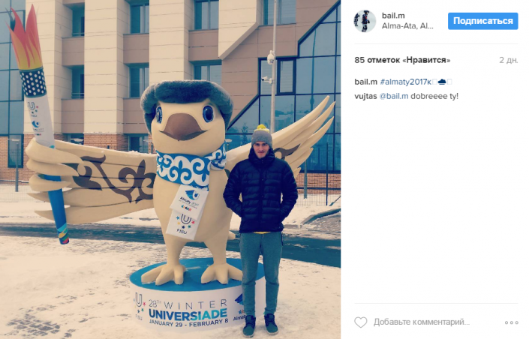
Task: Click bail.m name in caption
Action: point(365,82)
